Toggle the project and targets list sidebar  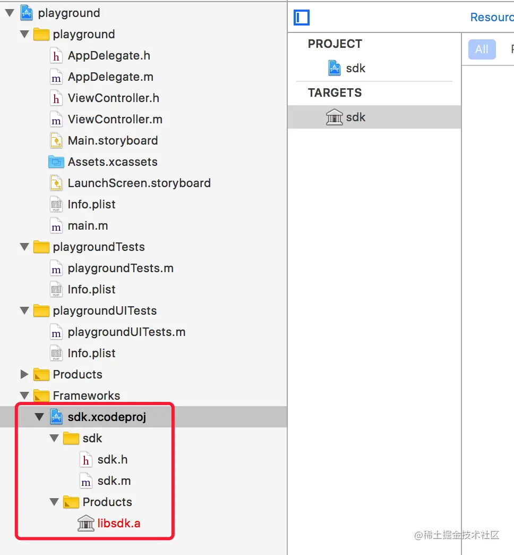302,18
